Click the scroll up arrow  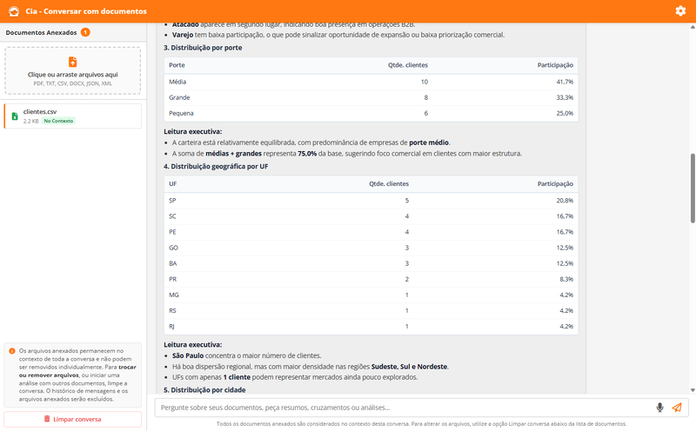(x=693, y=27)
